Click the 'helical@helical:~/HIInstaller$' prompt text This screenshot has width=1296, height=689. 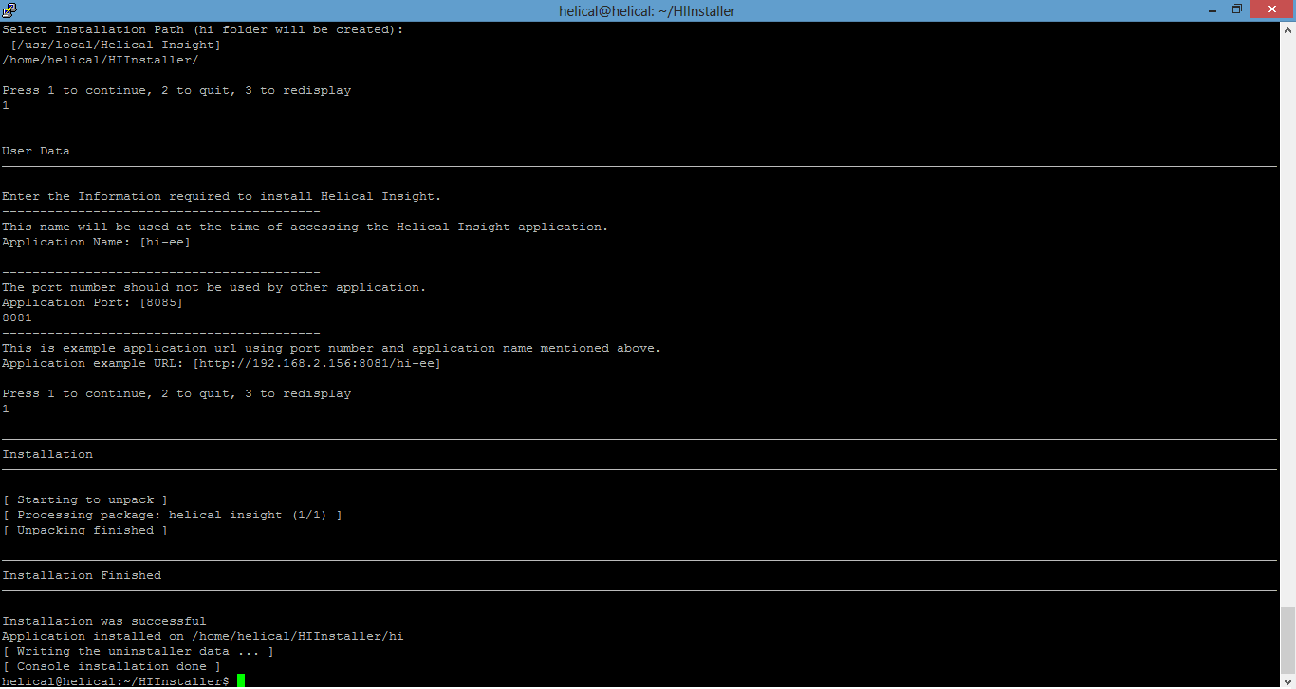pos(116,681)
